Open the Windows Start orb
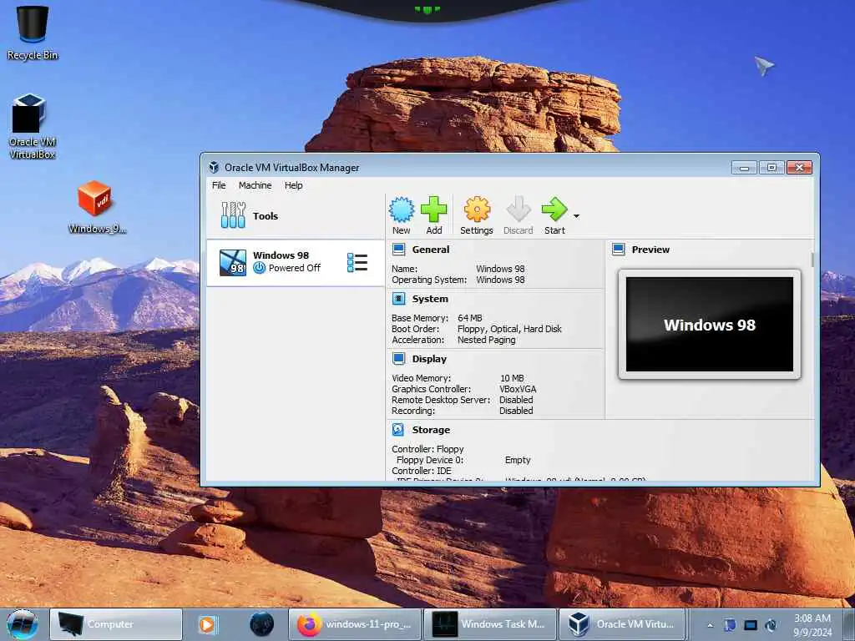 coord(23,624)
